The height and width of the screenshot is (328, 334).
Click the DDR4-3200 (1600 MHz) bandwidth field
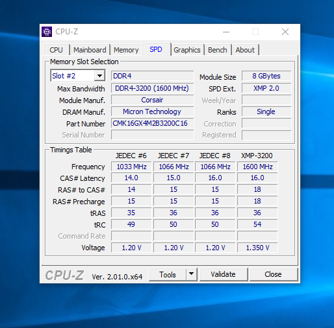coord(153,88)
